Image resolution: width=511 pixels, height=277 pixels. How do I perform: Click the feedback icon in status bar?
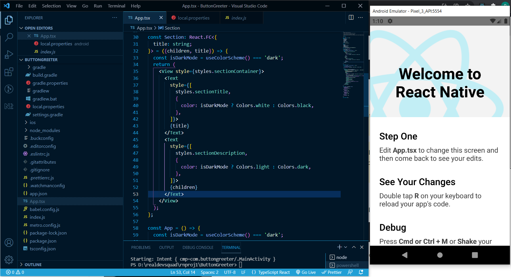click(350, 272)
